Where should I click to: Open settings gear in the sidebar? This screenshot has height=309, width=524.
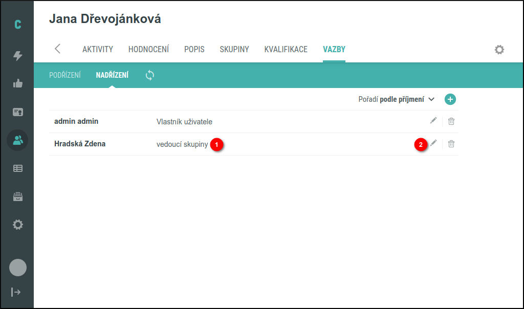point(18,224)
